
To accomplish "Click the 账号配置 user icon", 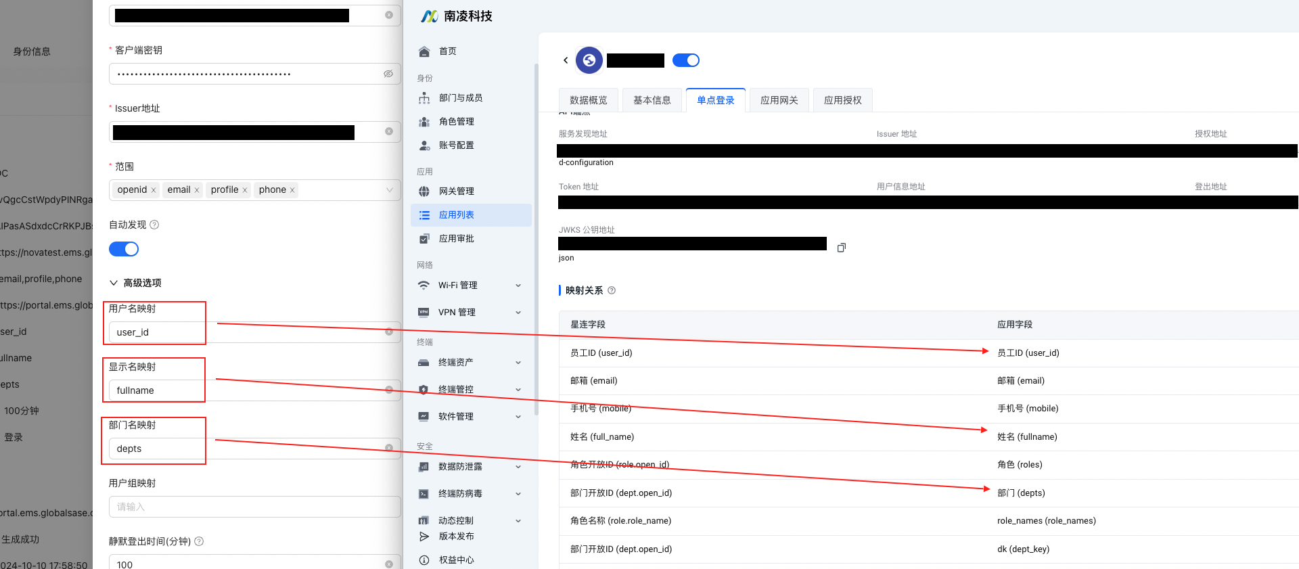I will pyautogui.click(x=424, y=145).
